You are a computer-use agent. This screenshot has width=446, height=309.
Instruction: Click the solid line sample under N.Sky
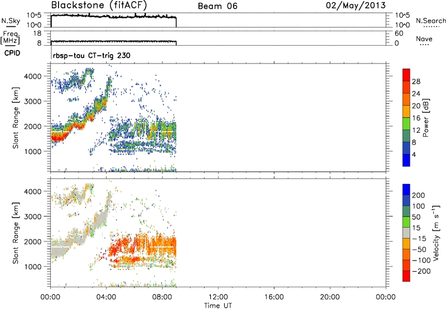coord(11,27)
